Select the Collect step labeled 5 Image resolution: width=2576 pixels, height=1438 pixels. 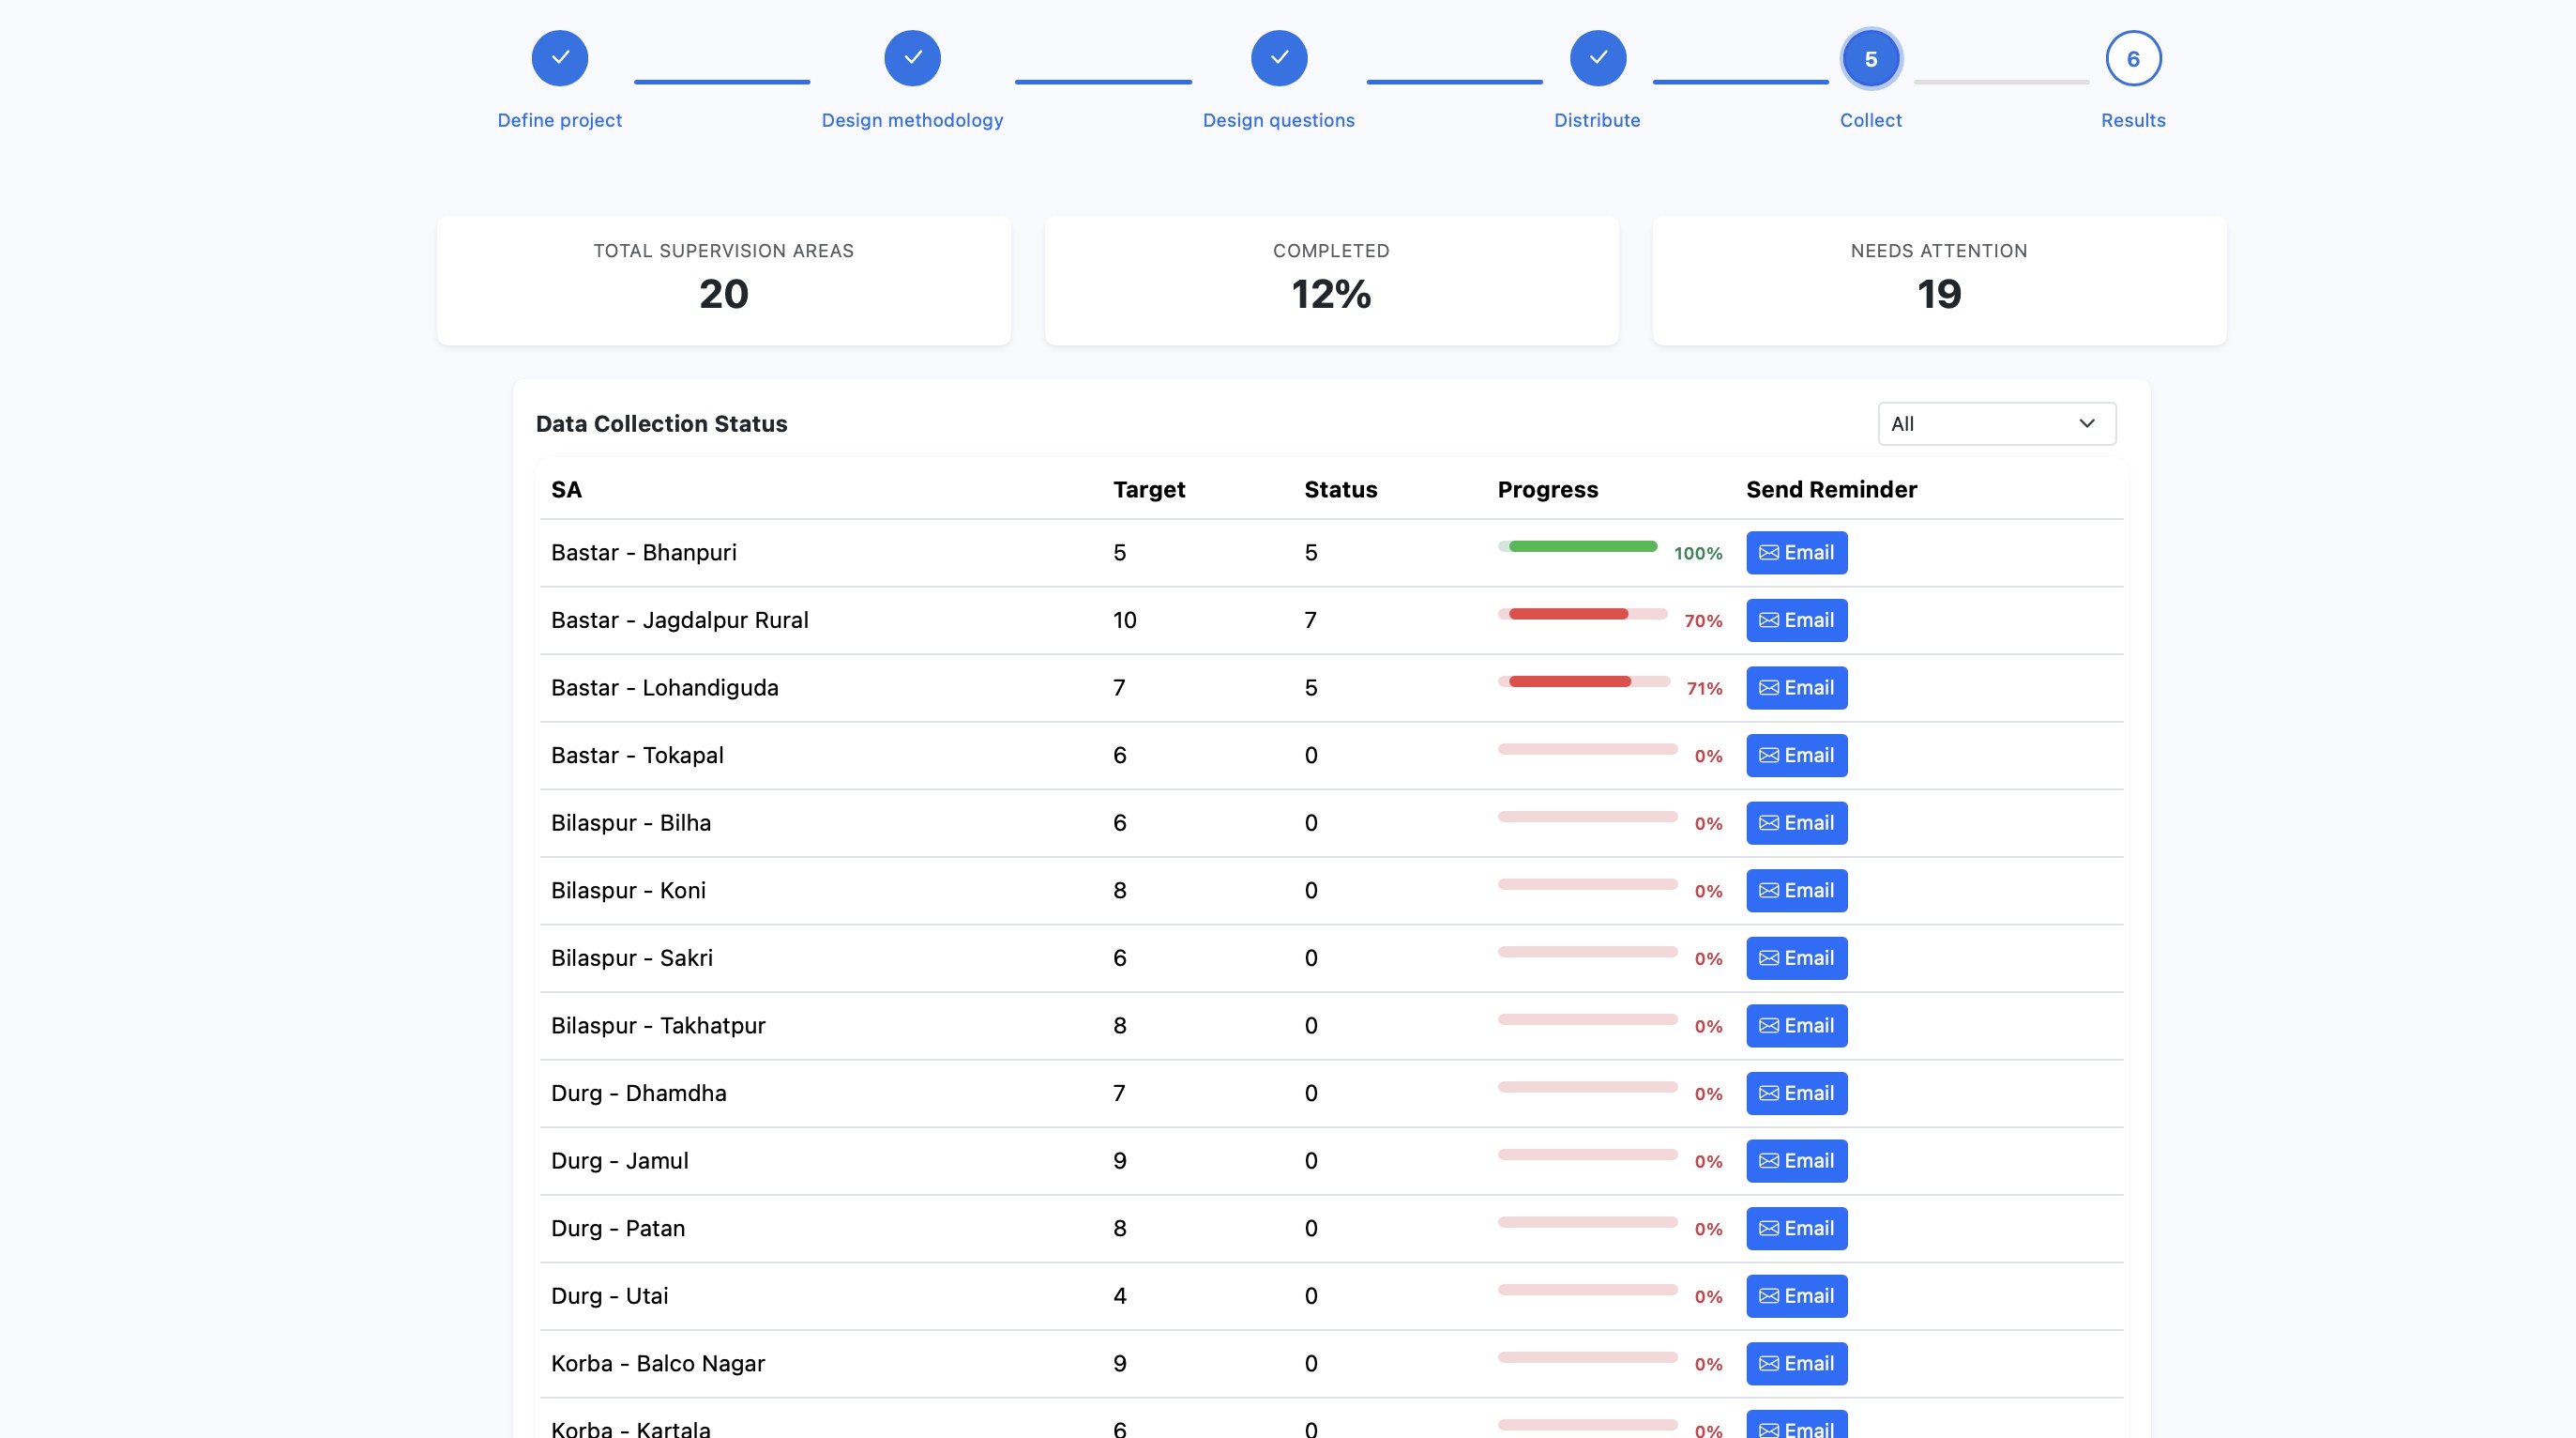pyautogui.click(x=1871, y=58)
